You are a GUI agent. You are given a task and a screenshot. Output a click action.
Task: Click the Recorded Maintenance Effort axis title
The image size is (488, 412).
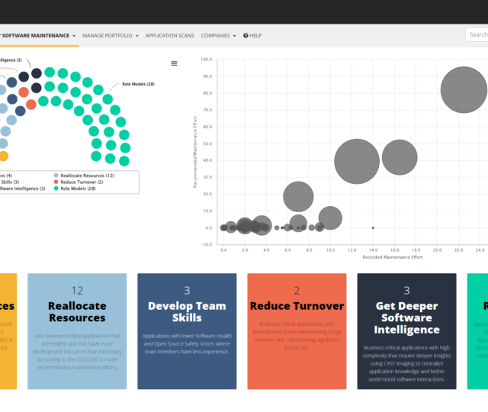click(x=393, y=257)
